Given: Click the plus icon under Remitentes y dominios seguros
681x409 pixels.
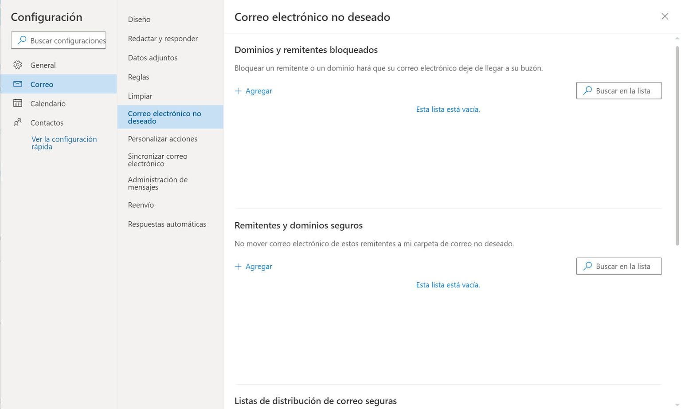Looking at the screenshot, I should point(238,267).
